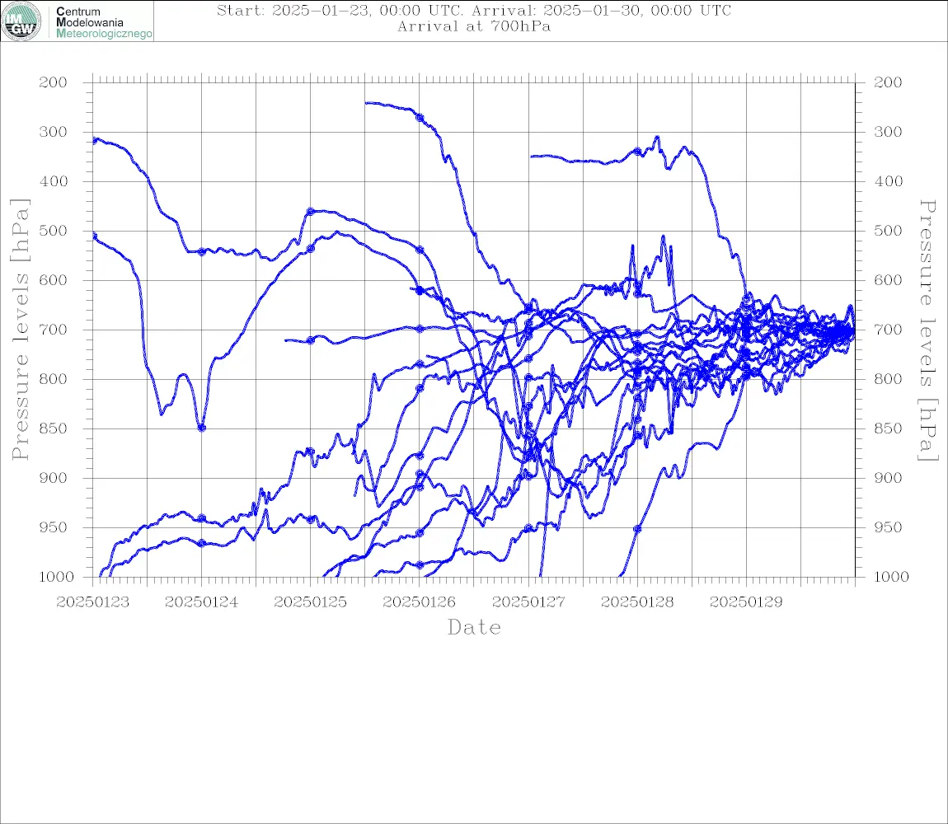Viewport: 948px width, 824px height.
Task: Click the 20250128 date axis label
Action: [637, 602]
